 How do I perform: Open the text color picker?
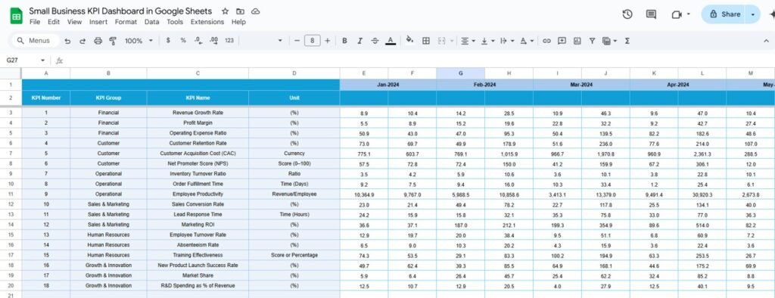point(391,41)
